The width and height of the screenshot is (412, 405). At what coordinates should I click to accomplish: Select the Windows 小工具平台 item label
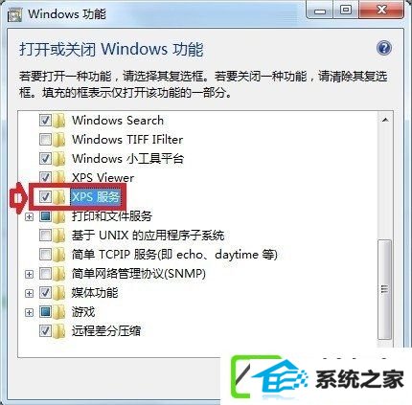tap(127, 159)
